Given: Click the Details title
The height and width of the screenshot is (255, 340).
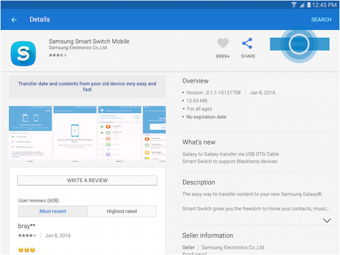Looking at the screenshot, I should tap(40, 19).
